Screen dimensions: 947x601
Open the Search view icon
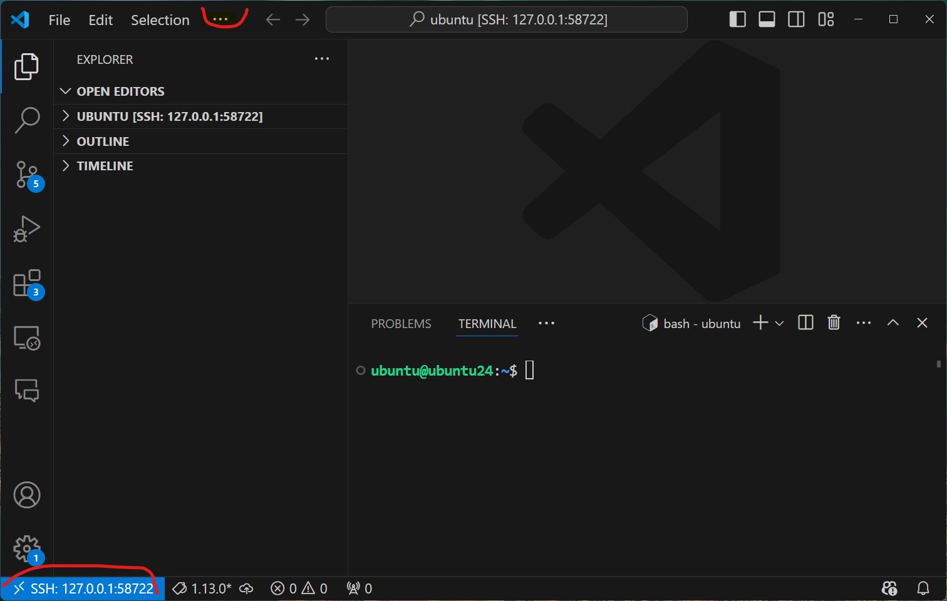tap(27, 120)
